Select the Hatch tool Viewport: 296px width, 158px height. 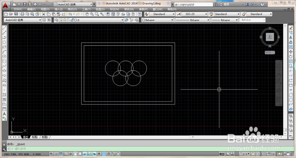[4, 95]
